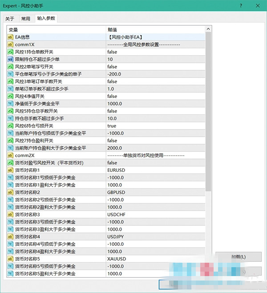This screenshot has width=267, height=293.
Task: Click the ? help button in title bar
Action: 241,6
